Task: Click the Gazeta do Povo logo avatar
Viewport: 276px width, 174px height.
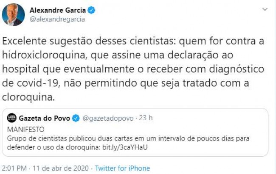Action: pyautogui.click(x=12, y=118)
